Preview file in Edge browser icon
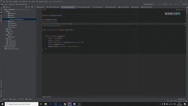 [179, 14]
